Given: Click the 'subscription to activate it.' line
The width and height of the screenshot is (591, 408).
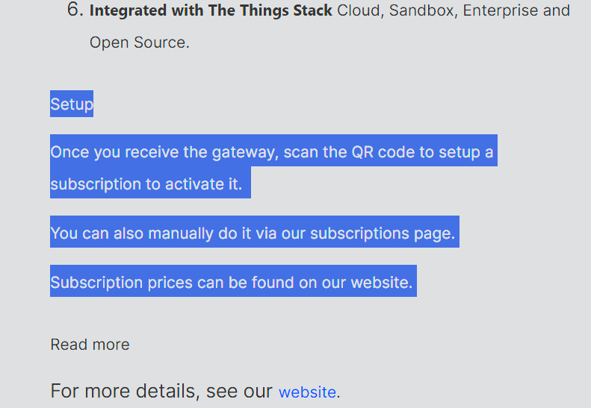Looking at the screenshot, I should point(146,184).
